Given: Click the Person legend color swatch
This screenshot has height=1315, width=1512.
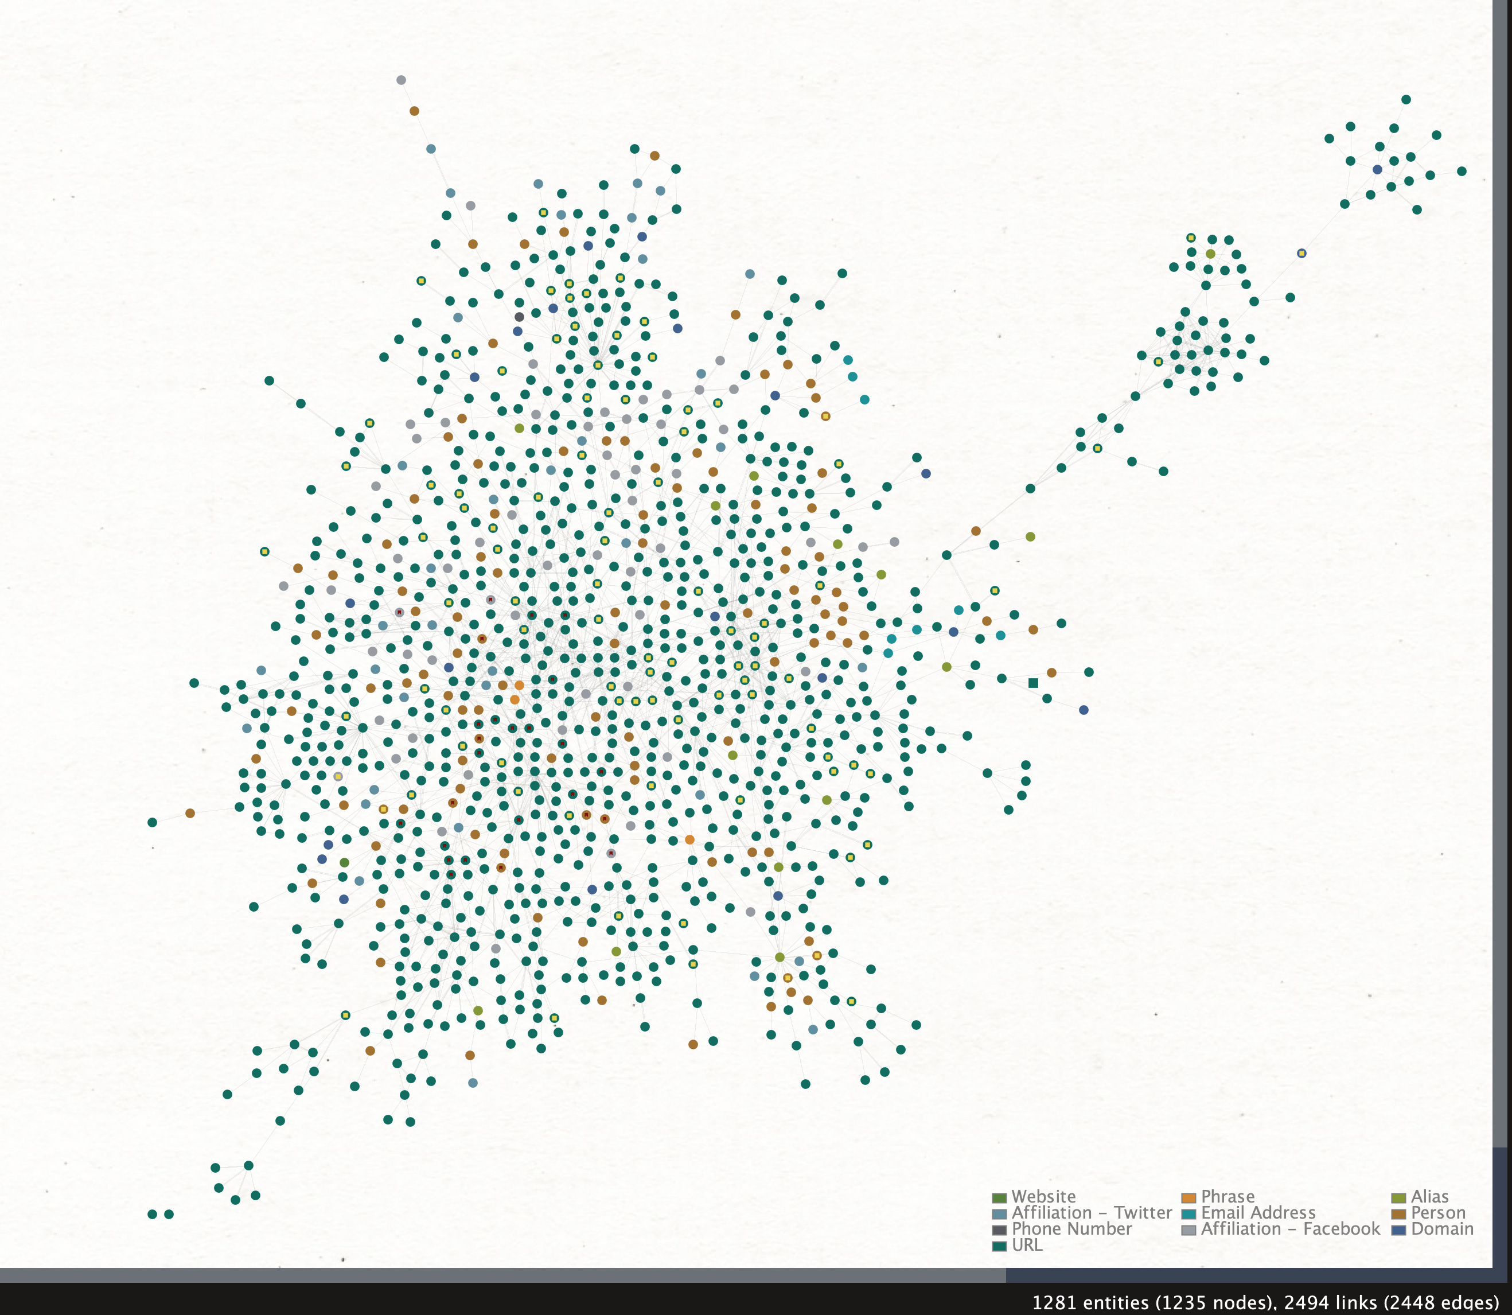Looking at the screenshot, I should tap(1398, 1213).
